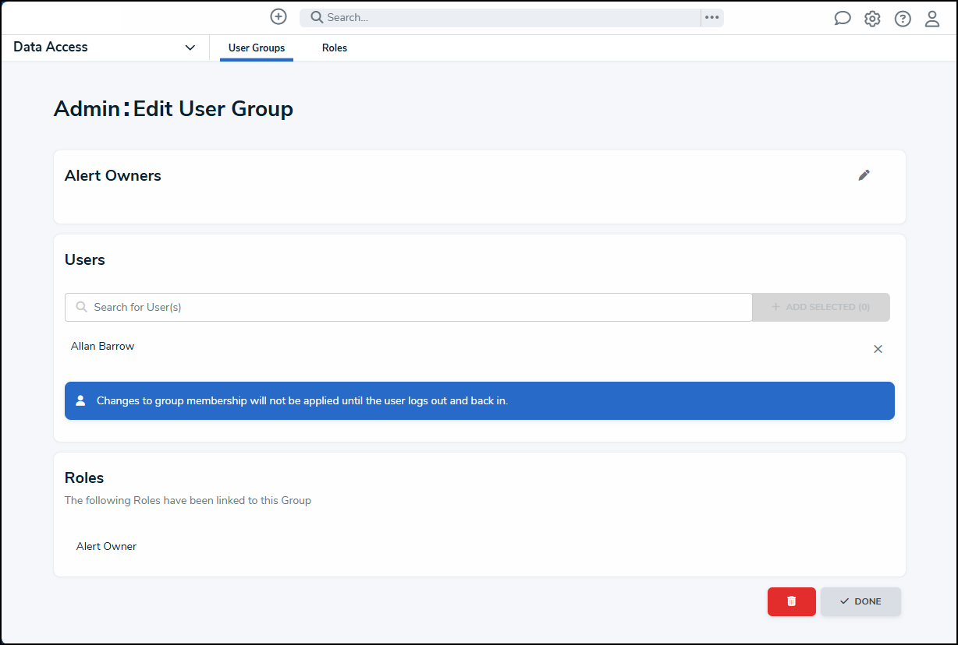Click the group membership notice banner
Screen dimensions: 958x645
(480, 400)
